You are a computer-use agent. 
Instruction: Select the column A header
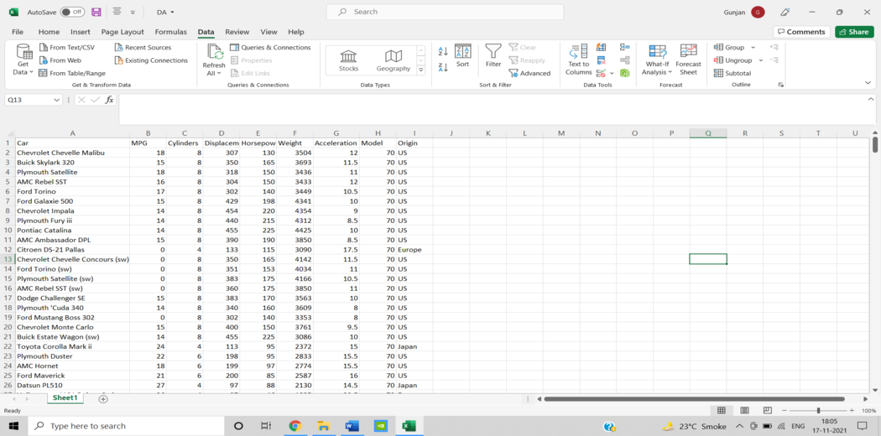[72, 133]
